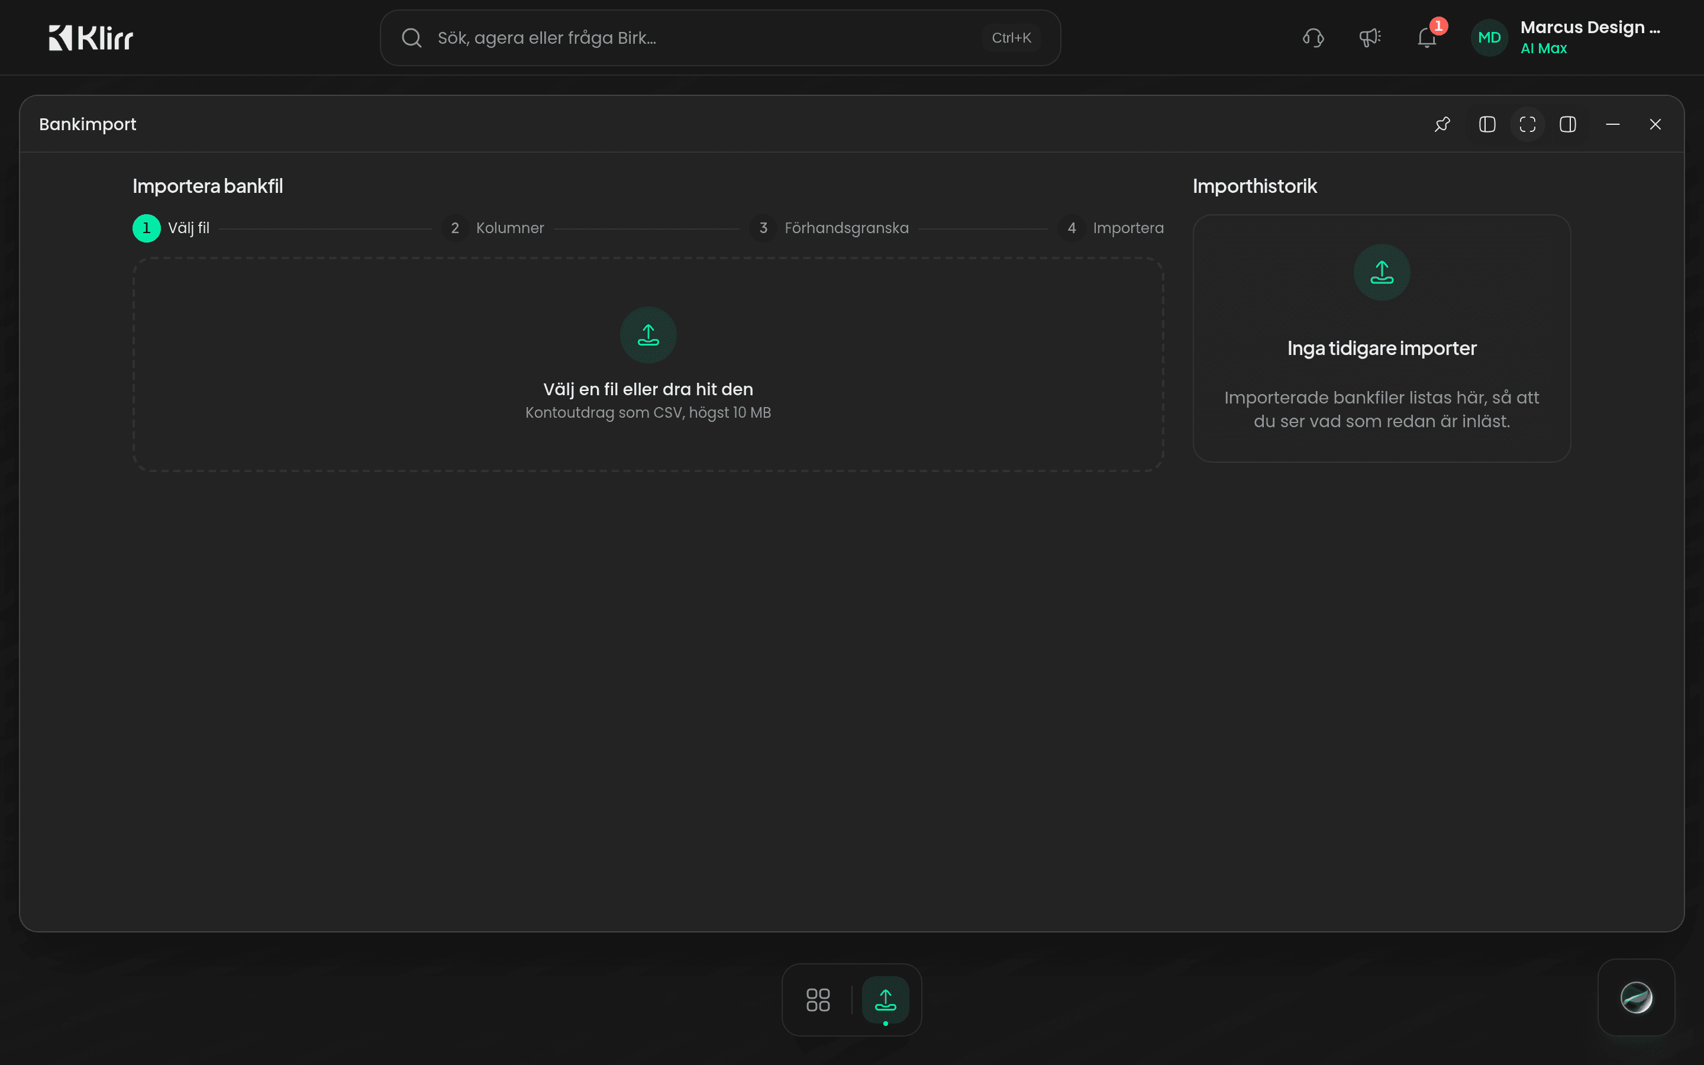Open notifications bell with red badge
1704x1065 pixels.
point(1427,37)
